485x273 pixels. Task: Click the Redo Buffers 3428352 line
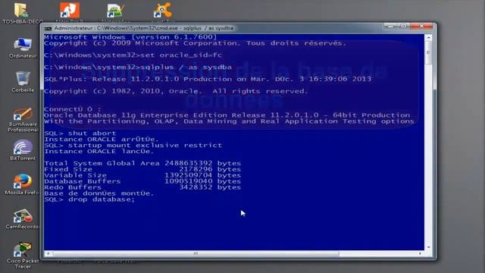[x=142, y=187]
